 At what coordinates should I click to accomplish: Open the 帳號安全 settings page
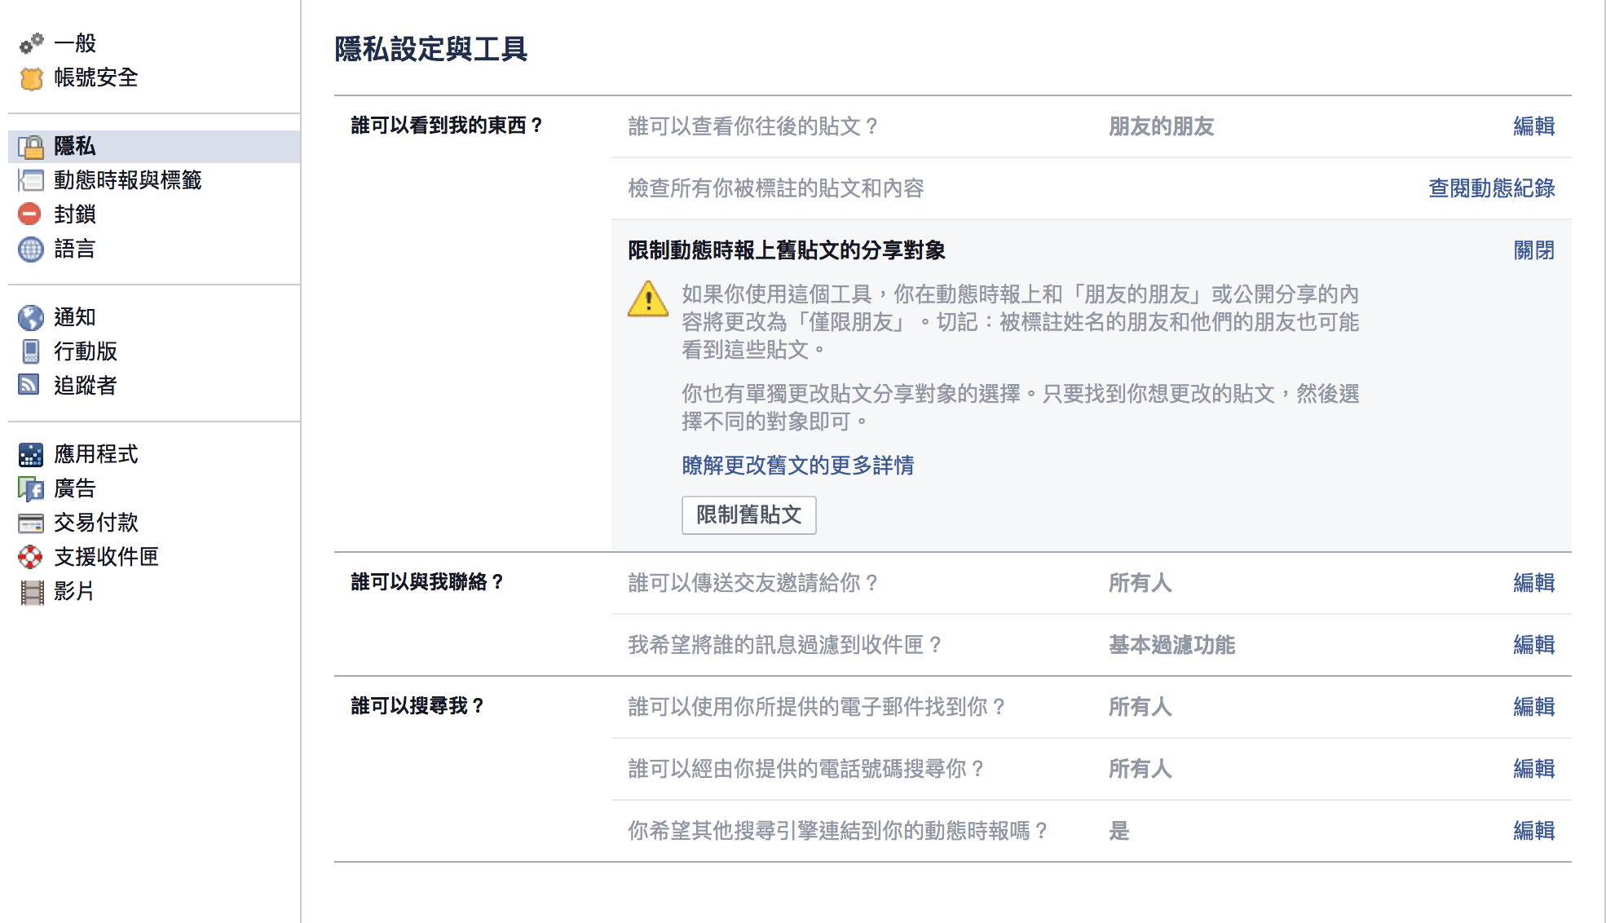tap(96, 77)
